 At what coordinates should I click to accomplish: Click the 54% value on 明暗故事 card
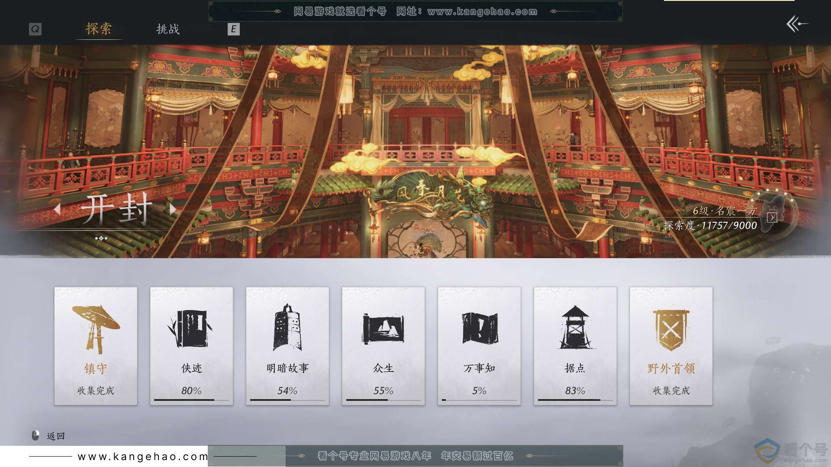[287, 390]
